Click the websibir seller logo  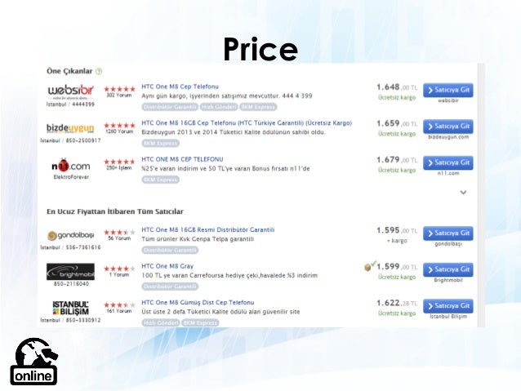71,91
